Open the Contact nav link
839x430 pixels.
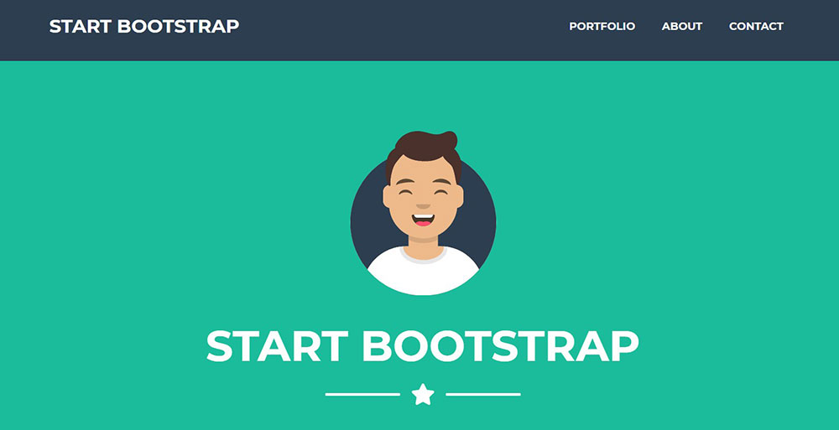point(756,26)
